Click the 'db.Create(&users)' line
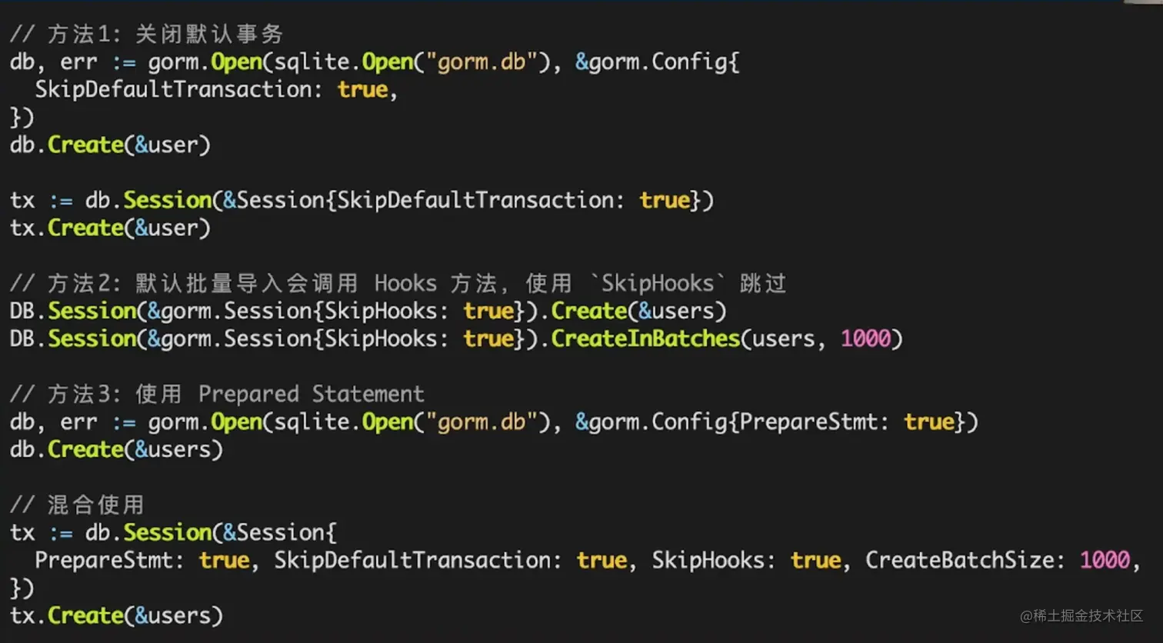The width and height of the screenshot is (1163, 643). [x=116, y=449]
